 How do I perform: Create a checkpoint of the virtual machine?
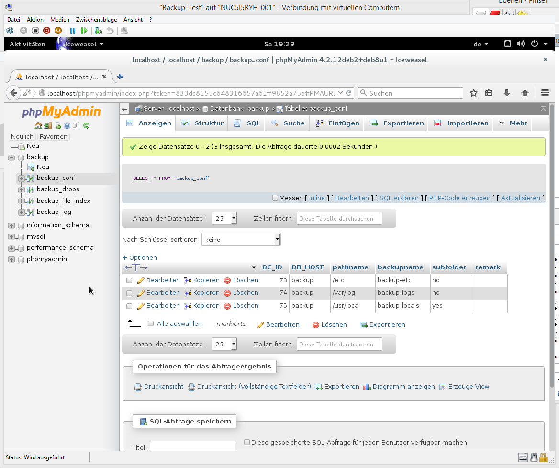(99, 31)
